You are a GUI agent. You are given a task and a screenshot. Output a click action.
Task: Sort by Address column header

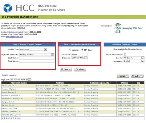60,83
